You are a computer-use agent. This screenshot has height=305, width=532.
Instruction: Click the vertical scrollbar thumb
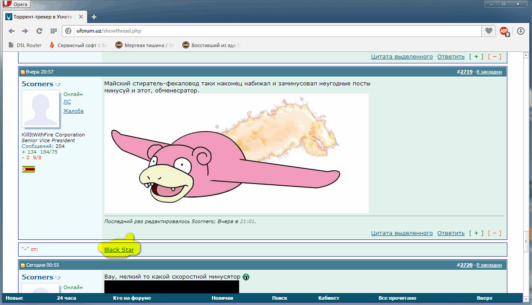pos(525,242)
